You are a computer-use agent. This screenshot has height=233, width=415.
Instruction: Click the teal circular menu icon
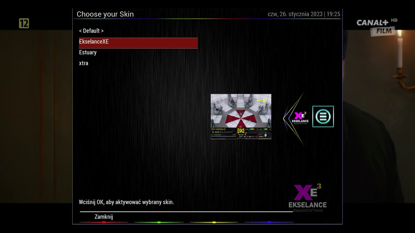323,116
